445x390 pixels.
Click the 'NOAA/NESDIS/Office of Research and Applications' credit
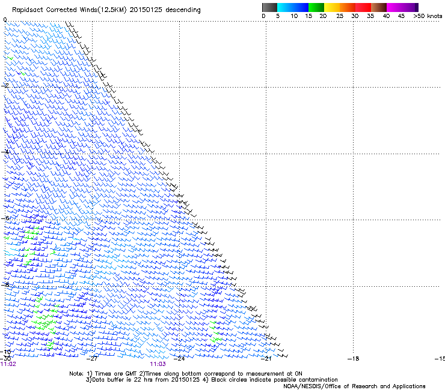coord(354,386)
